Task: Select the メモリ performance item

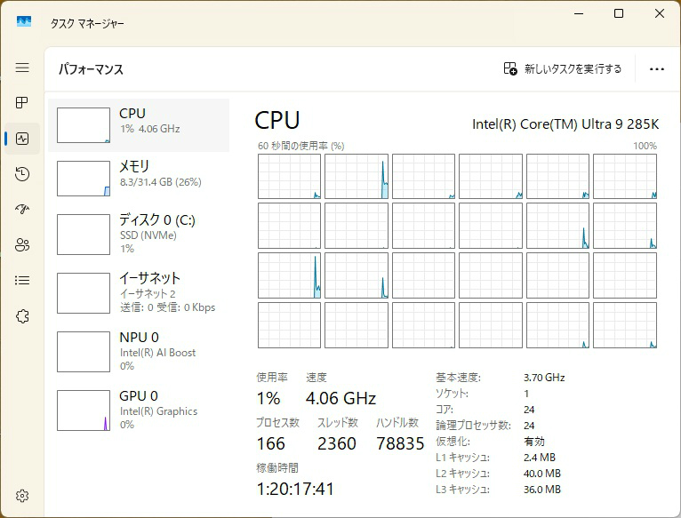Action: pos(139,178)
